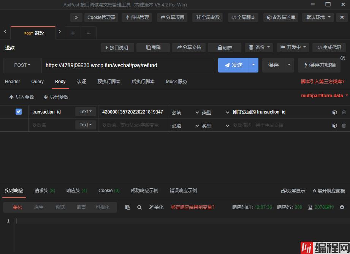The height and width of the screenshot is (254, 350).
Task: Click the copy response icon
Action: [x=128, y=207]
